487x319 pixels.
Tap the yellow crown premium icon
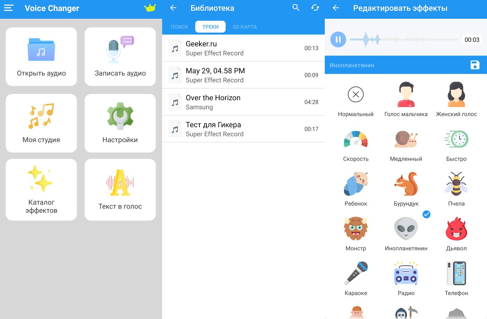coord(150,8)
